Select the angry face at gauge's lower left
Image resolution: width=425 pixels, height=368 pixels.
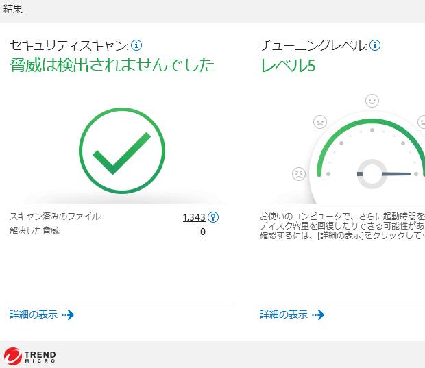pos(299,174)
